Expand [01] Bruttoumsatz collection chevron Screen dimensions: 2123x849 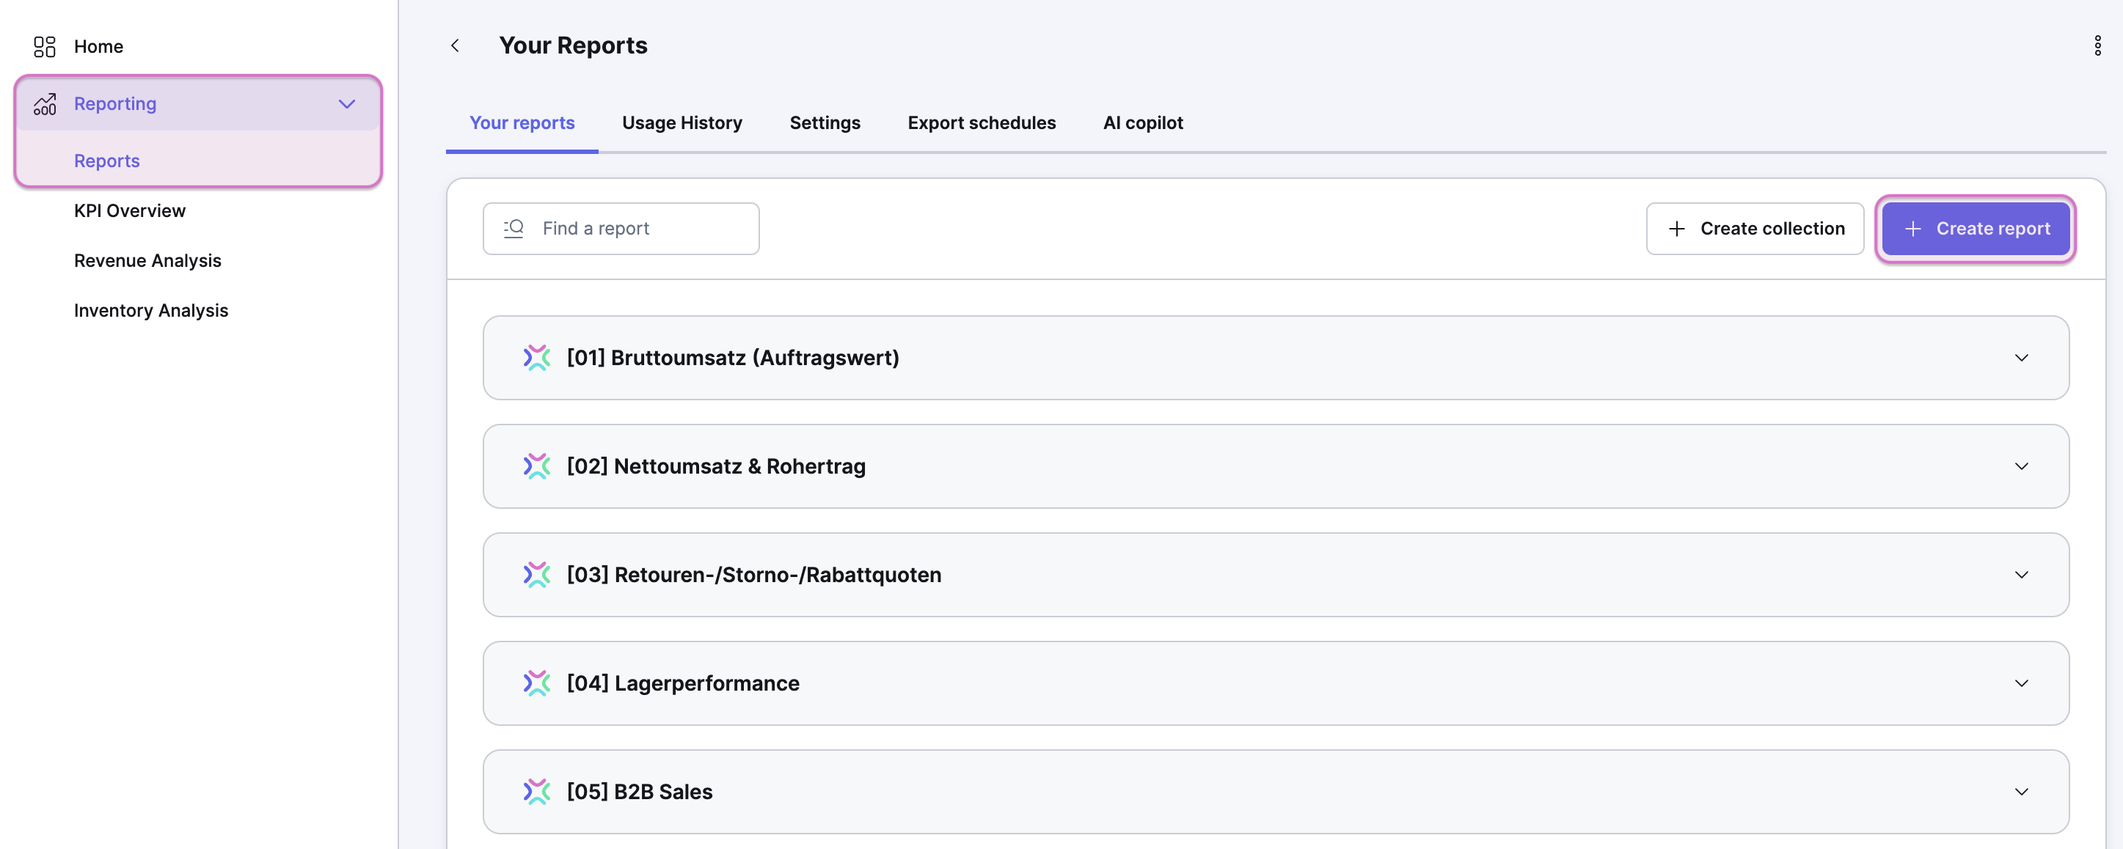(x=2021, y=357)
